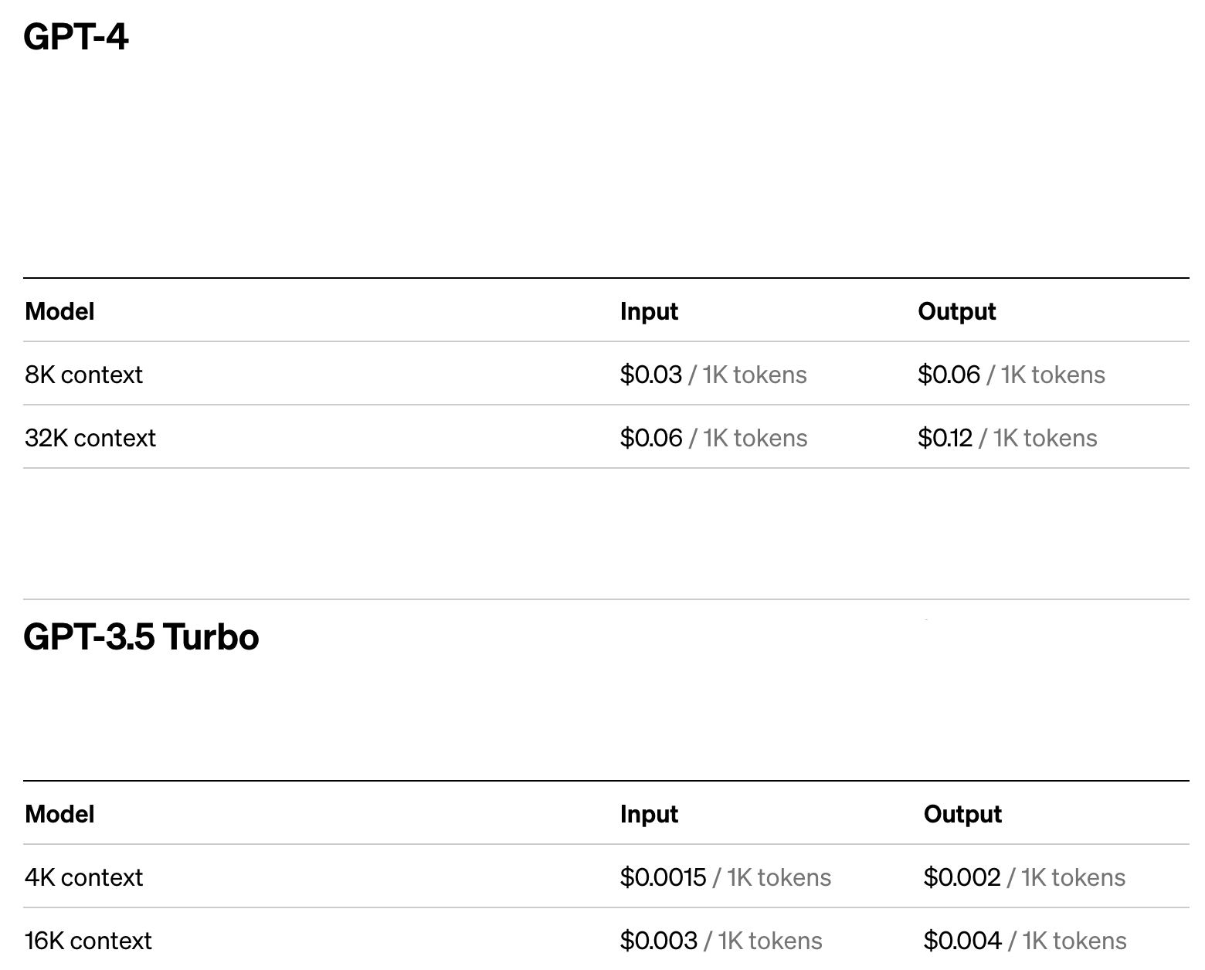Click the Output column header in the GPT-4 table
Viewport: 1205px width, 970px height.
(956, 311)
